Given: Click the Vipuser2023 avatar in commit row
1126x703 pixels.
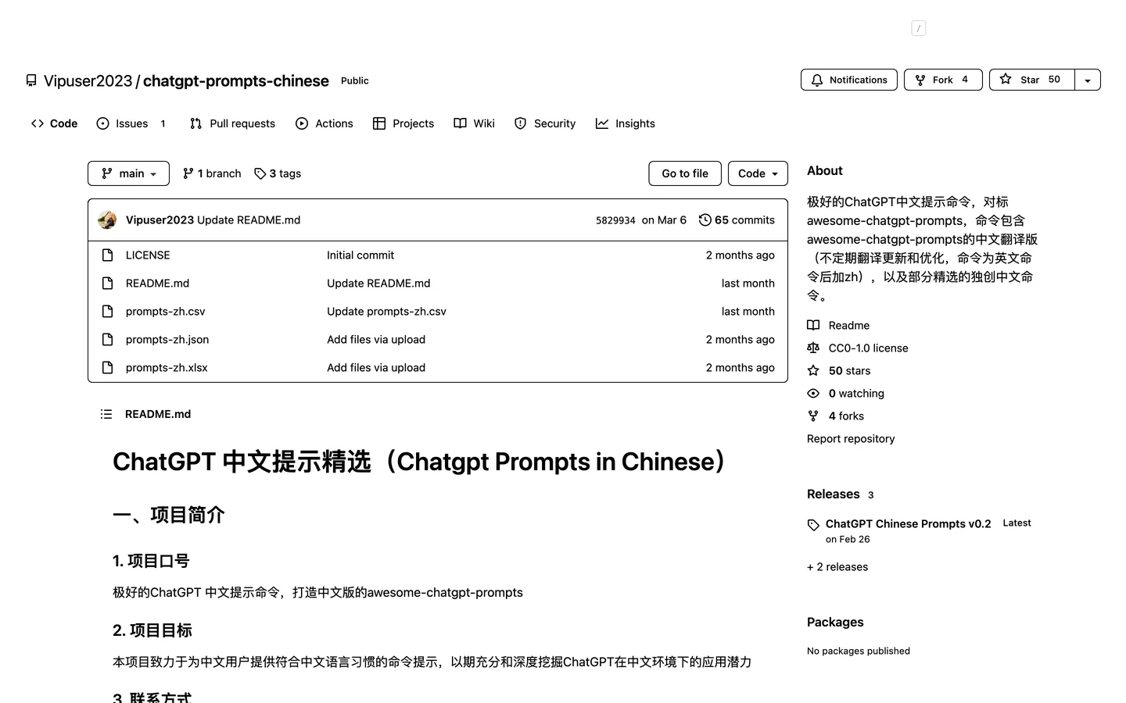Looking at the screenshot, I should [x=107, y=220].
